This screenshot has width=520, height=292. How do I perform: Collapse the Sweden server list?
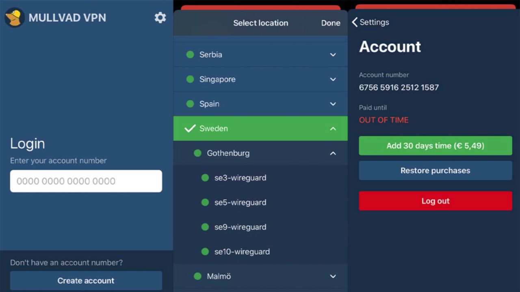(x=333, y=129)
